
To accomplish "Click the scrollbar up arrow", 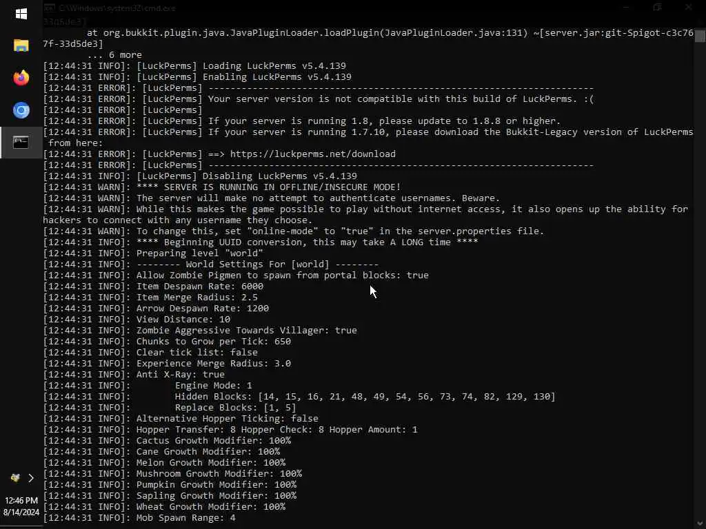I will coord(700,22).
